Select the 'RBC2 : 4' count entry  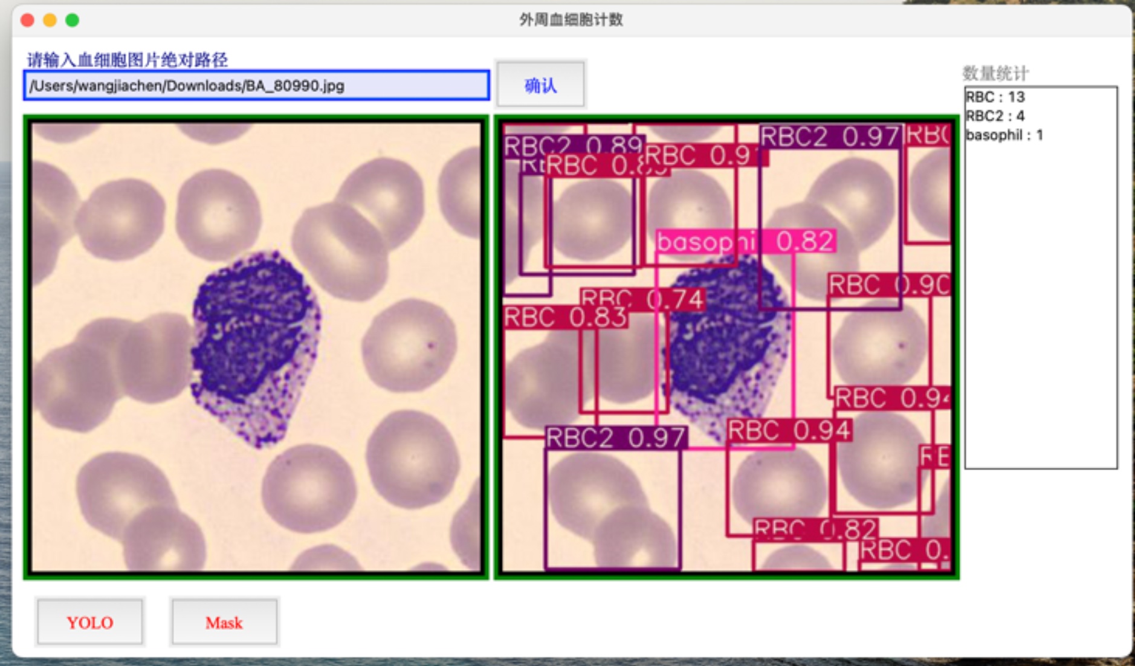point(995,116)
